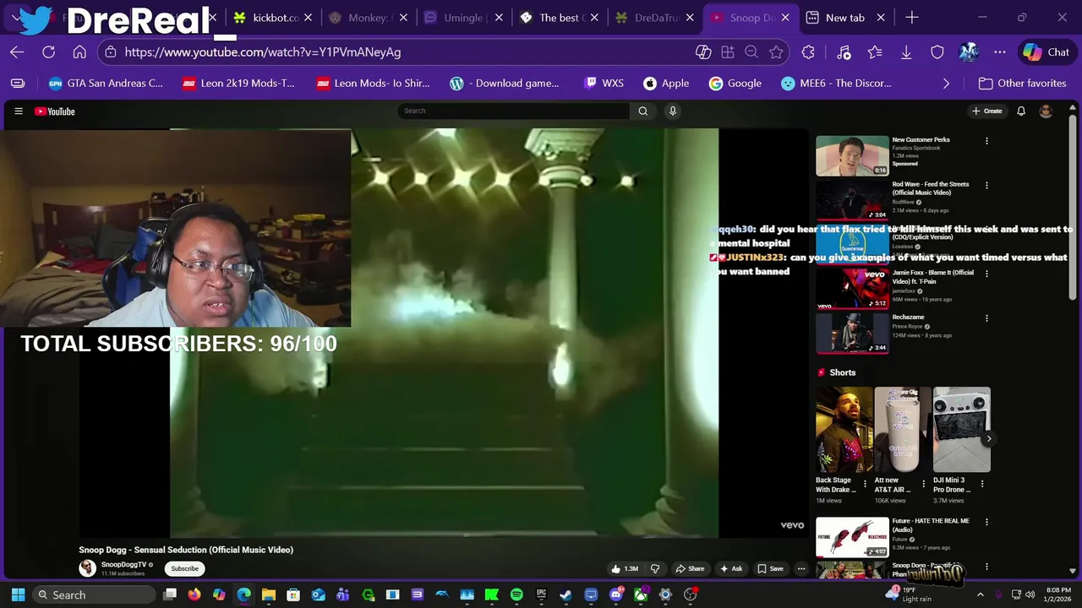1082x608 pixels.
Task: Switch to the kickbot browser tab
Action: (x=275, y=18)
